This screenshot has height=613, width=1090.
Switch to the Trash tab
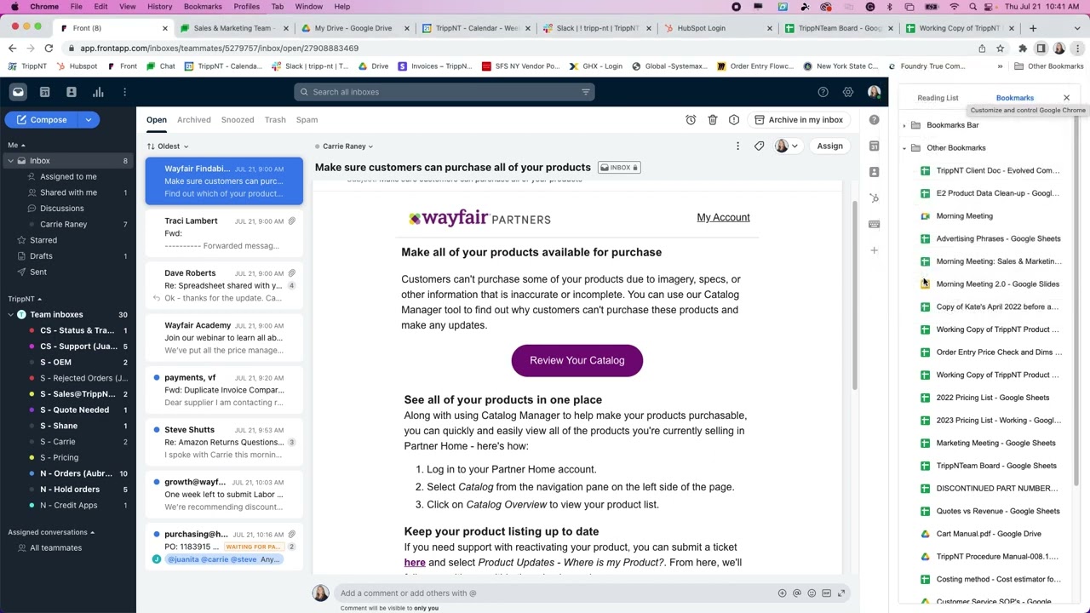[275, 120]
